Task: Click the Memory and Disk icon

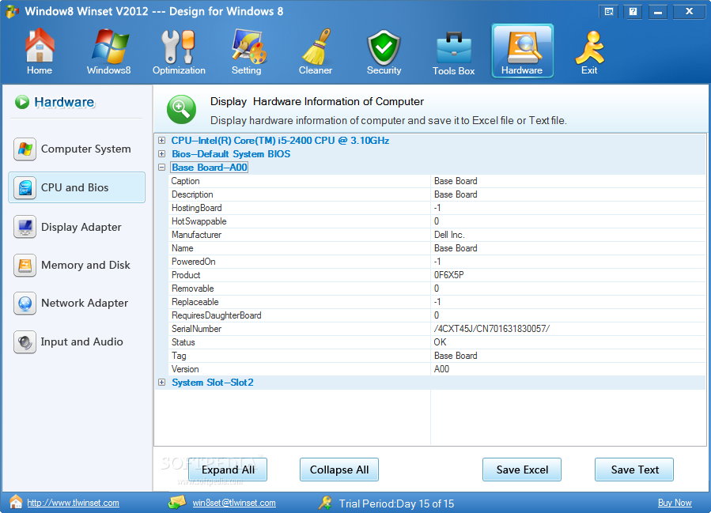Action: point(25,265)
